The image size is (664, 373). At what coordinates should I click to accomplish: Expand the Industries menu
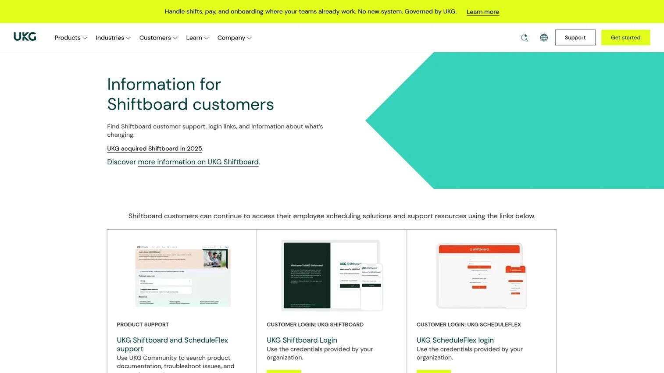(113, 38)
